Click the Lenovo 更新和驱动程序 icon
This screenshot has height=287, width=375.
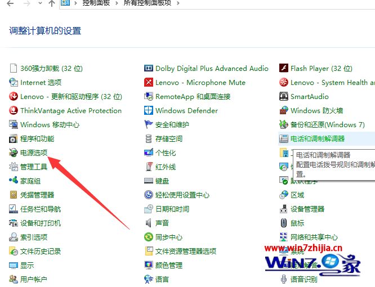14,97
